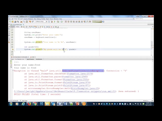Toggle the breakpoint red circle icon in editor toolbar

click(x=51, y=27)
